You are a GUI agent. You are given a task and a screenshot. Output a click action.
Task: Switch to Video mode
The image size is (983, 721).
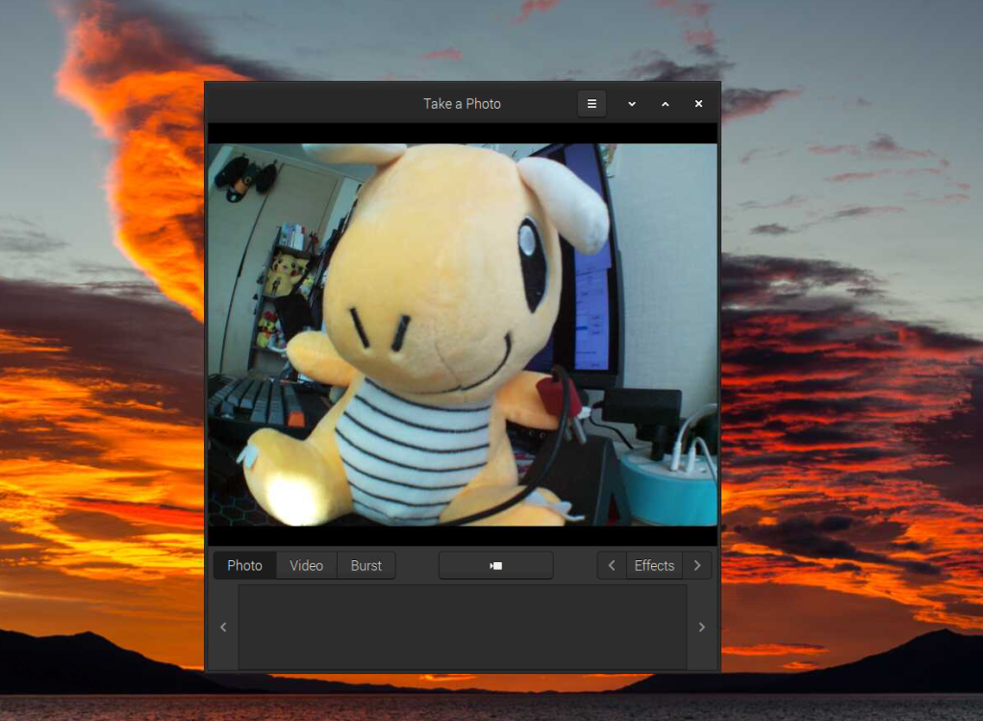306,565
